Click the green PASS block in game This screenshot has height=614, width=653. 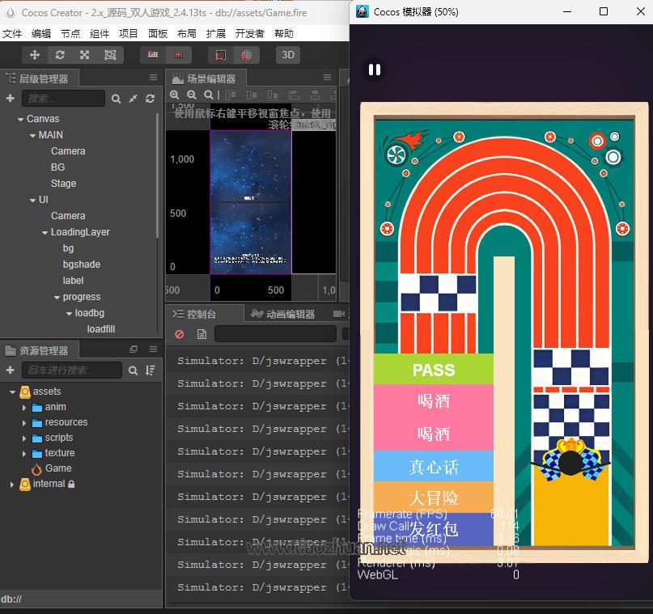[x=434, y=370]
